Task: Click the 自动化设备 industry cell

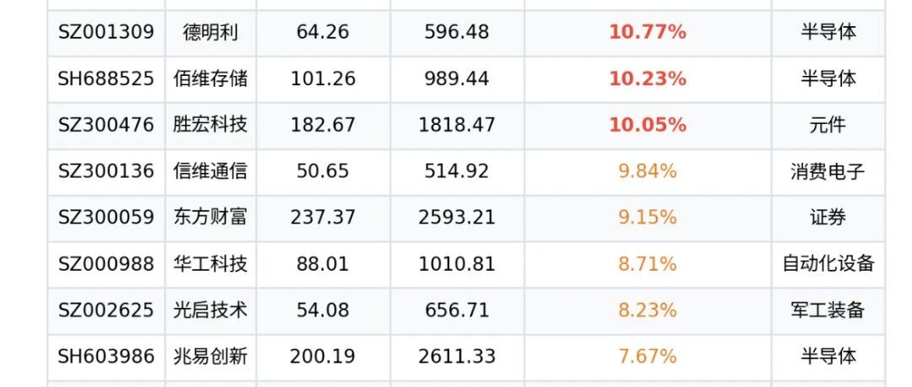Action: (x=828, y=264)
